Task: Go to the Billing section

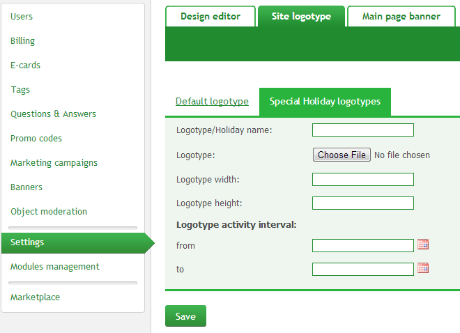Action: point(22,40)
